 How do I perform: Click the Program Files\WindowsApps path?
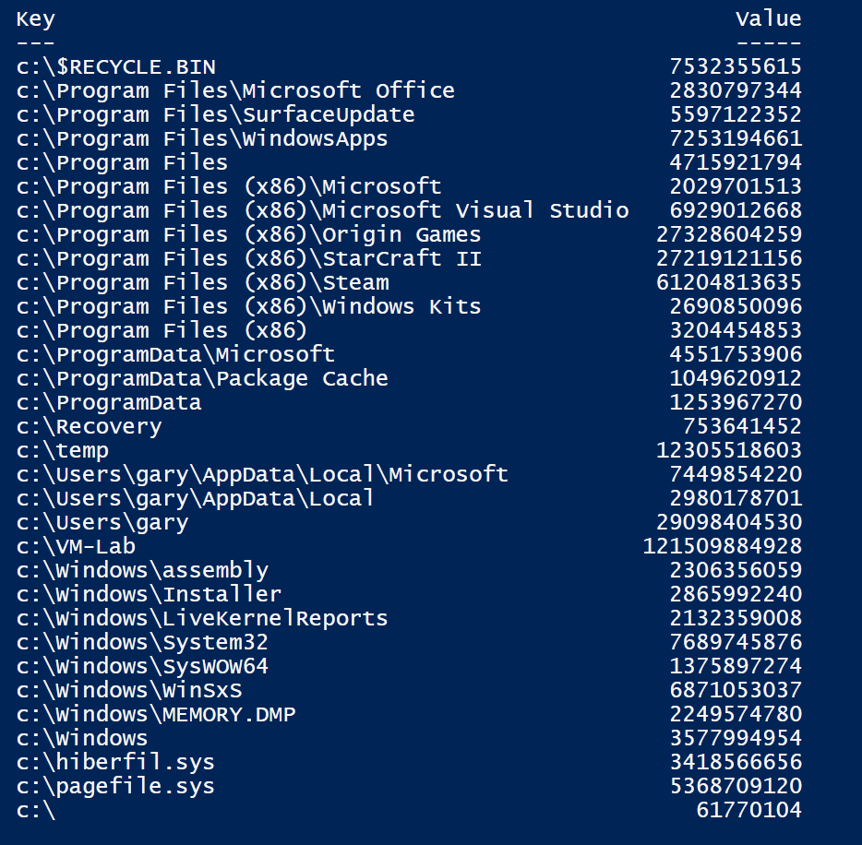[x=202, y=138]
